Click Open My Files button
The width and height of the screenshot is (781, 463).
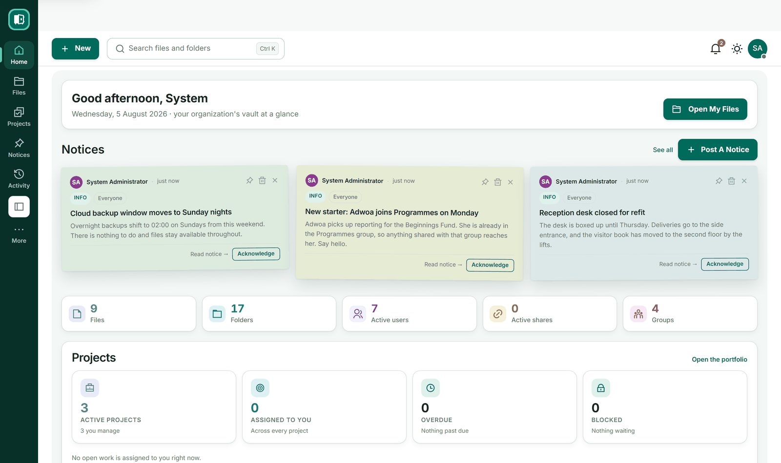[x=705, y=109]
